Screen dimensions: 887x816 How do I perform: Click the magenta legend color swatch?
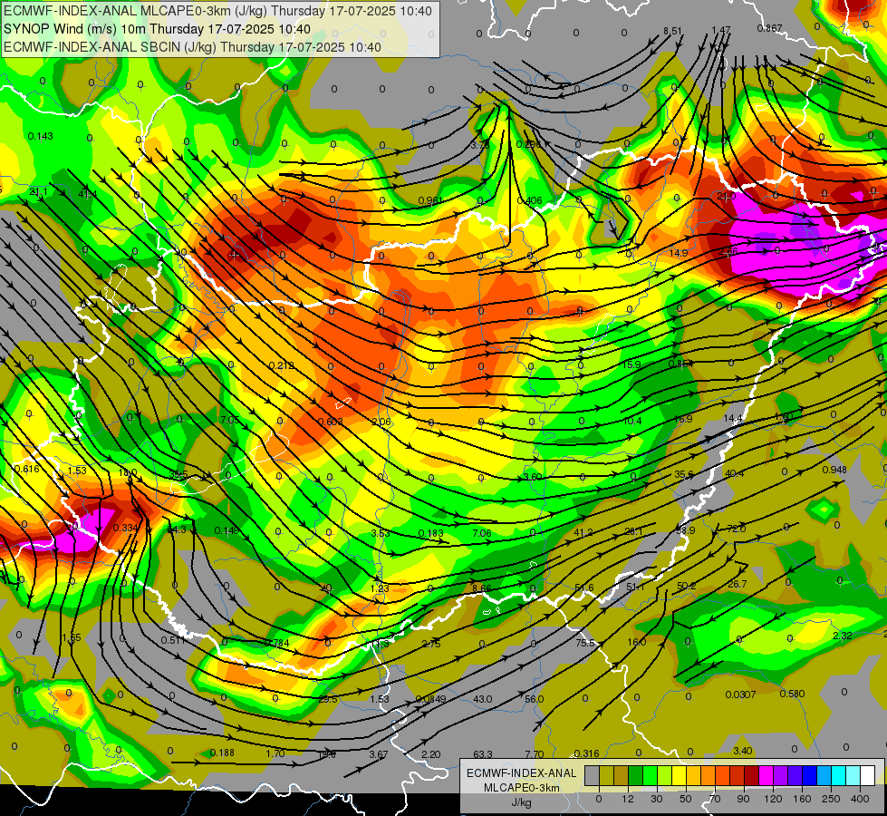[x=766, y=776]
